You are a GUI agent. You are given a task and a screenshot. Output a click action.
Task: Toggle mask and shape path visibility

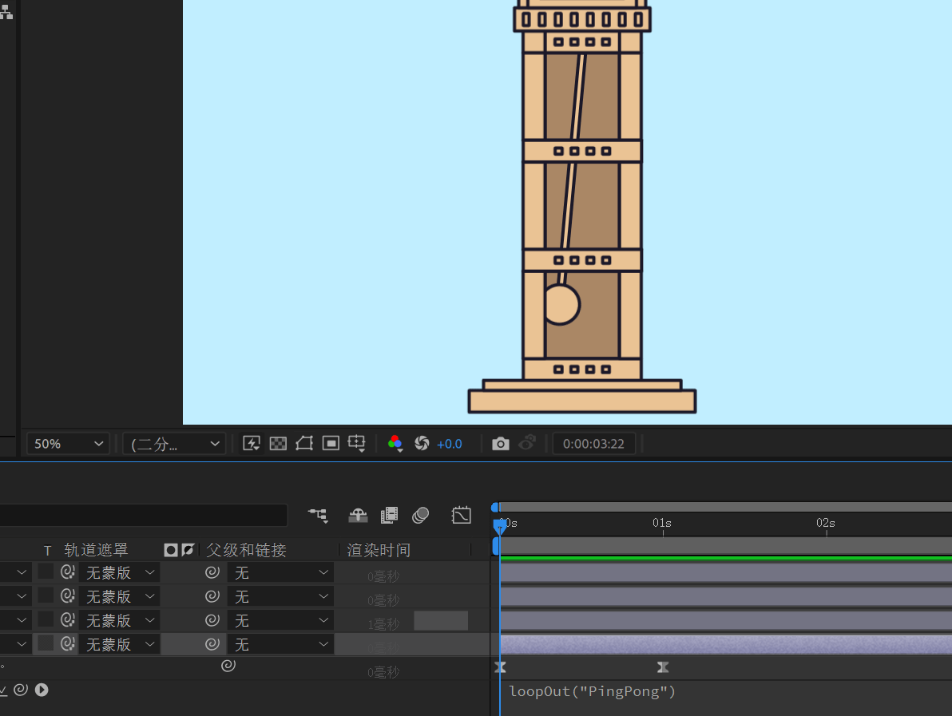304,444
